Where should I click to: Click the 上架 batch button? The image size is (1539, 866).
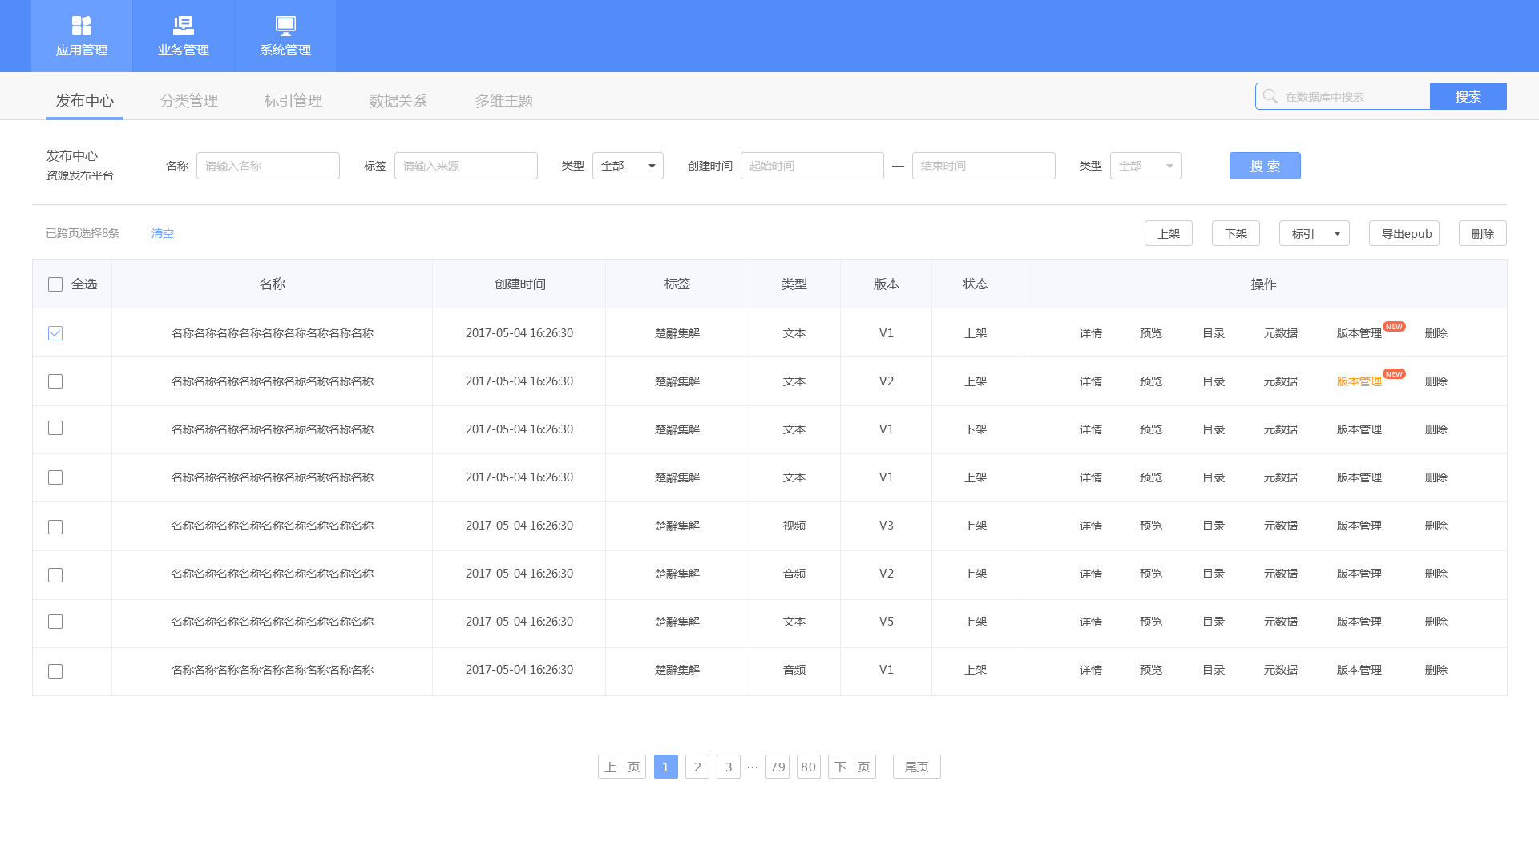click(x=1169, y=233)
